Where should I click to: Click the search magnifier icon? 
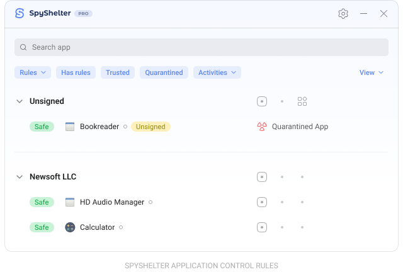[23, 47]
